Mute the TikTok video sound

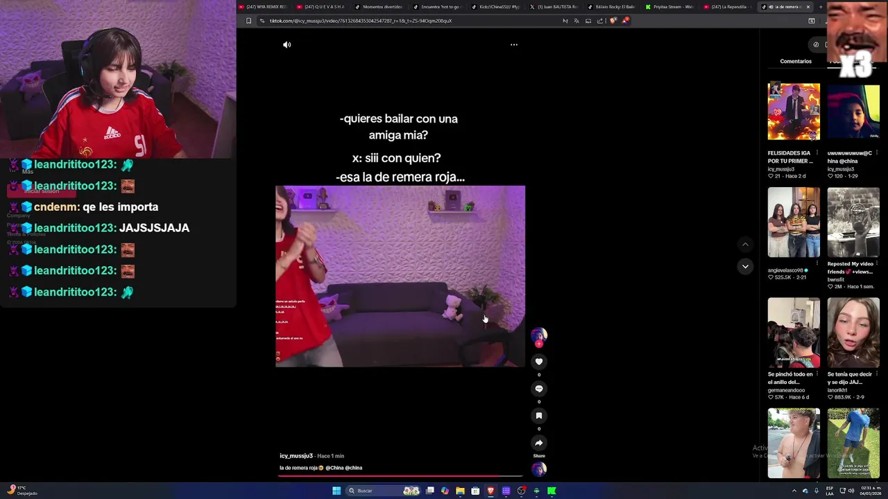pos(287,44)
